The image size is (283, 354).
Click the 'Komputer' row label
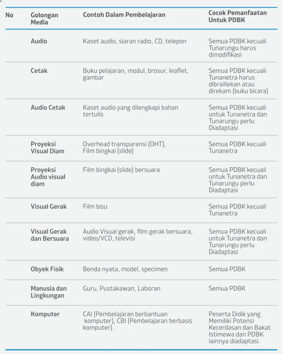click(x=45, y=314)
